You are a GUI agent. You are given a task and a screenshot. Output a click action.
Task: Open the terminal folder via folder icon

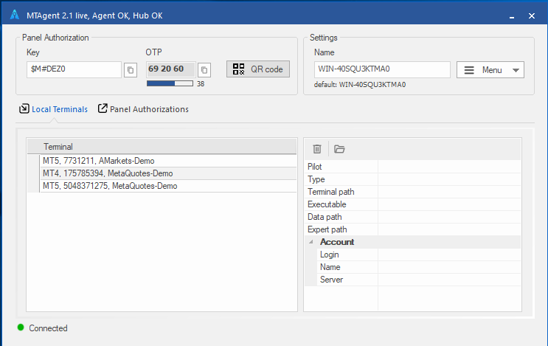click(x=339, y=149)
